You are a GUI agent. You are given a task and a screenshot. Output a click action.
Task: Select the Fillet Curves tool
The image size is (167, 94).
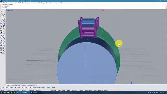4,21
